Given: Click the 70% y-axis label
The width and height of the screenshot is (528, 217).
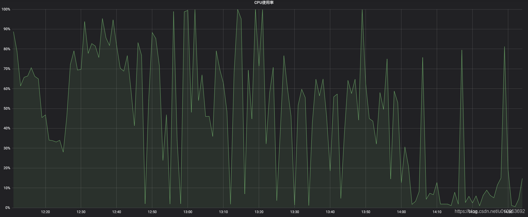Looking at the screenshot, I should pos(7,69).
